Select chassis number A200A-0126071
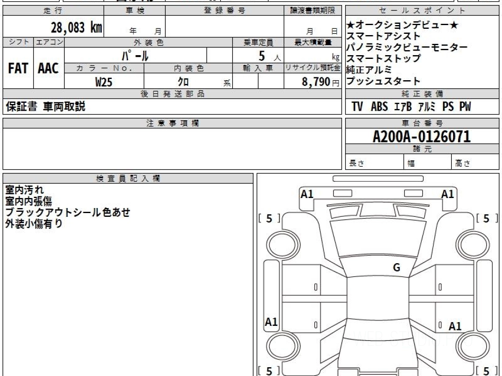Image resolution: width=502 pixels, height=376 pixels. pyautogui.click(x=422, y=136)
